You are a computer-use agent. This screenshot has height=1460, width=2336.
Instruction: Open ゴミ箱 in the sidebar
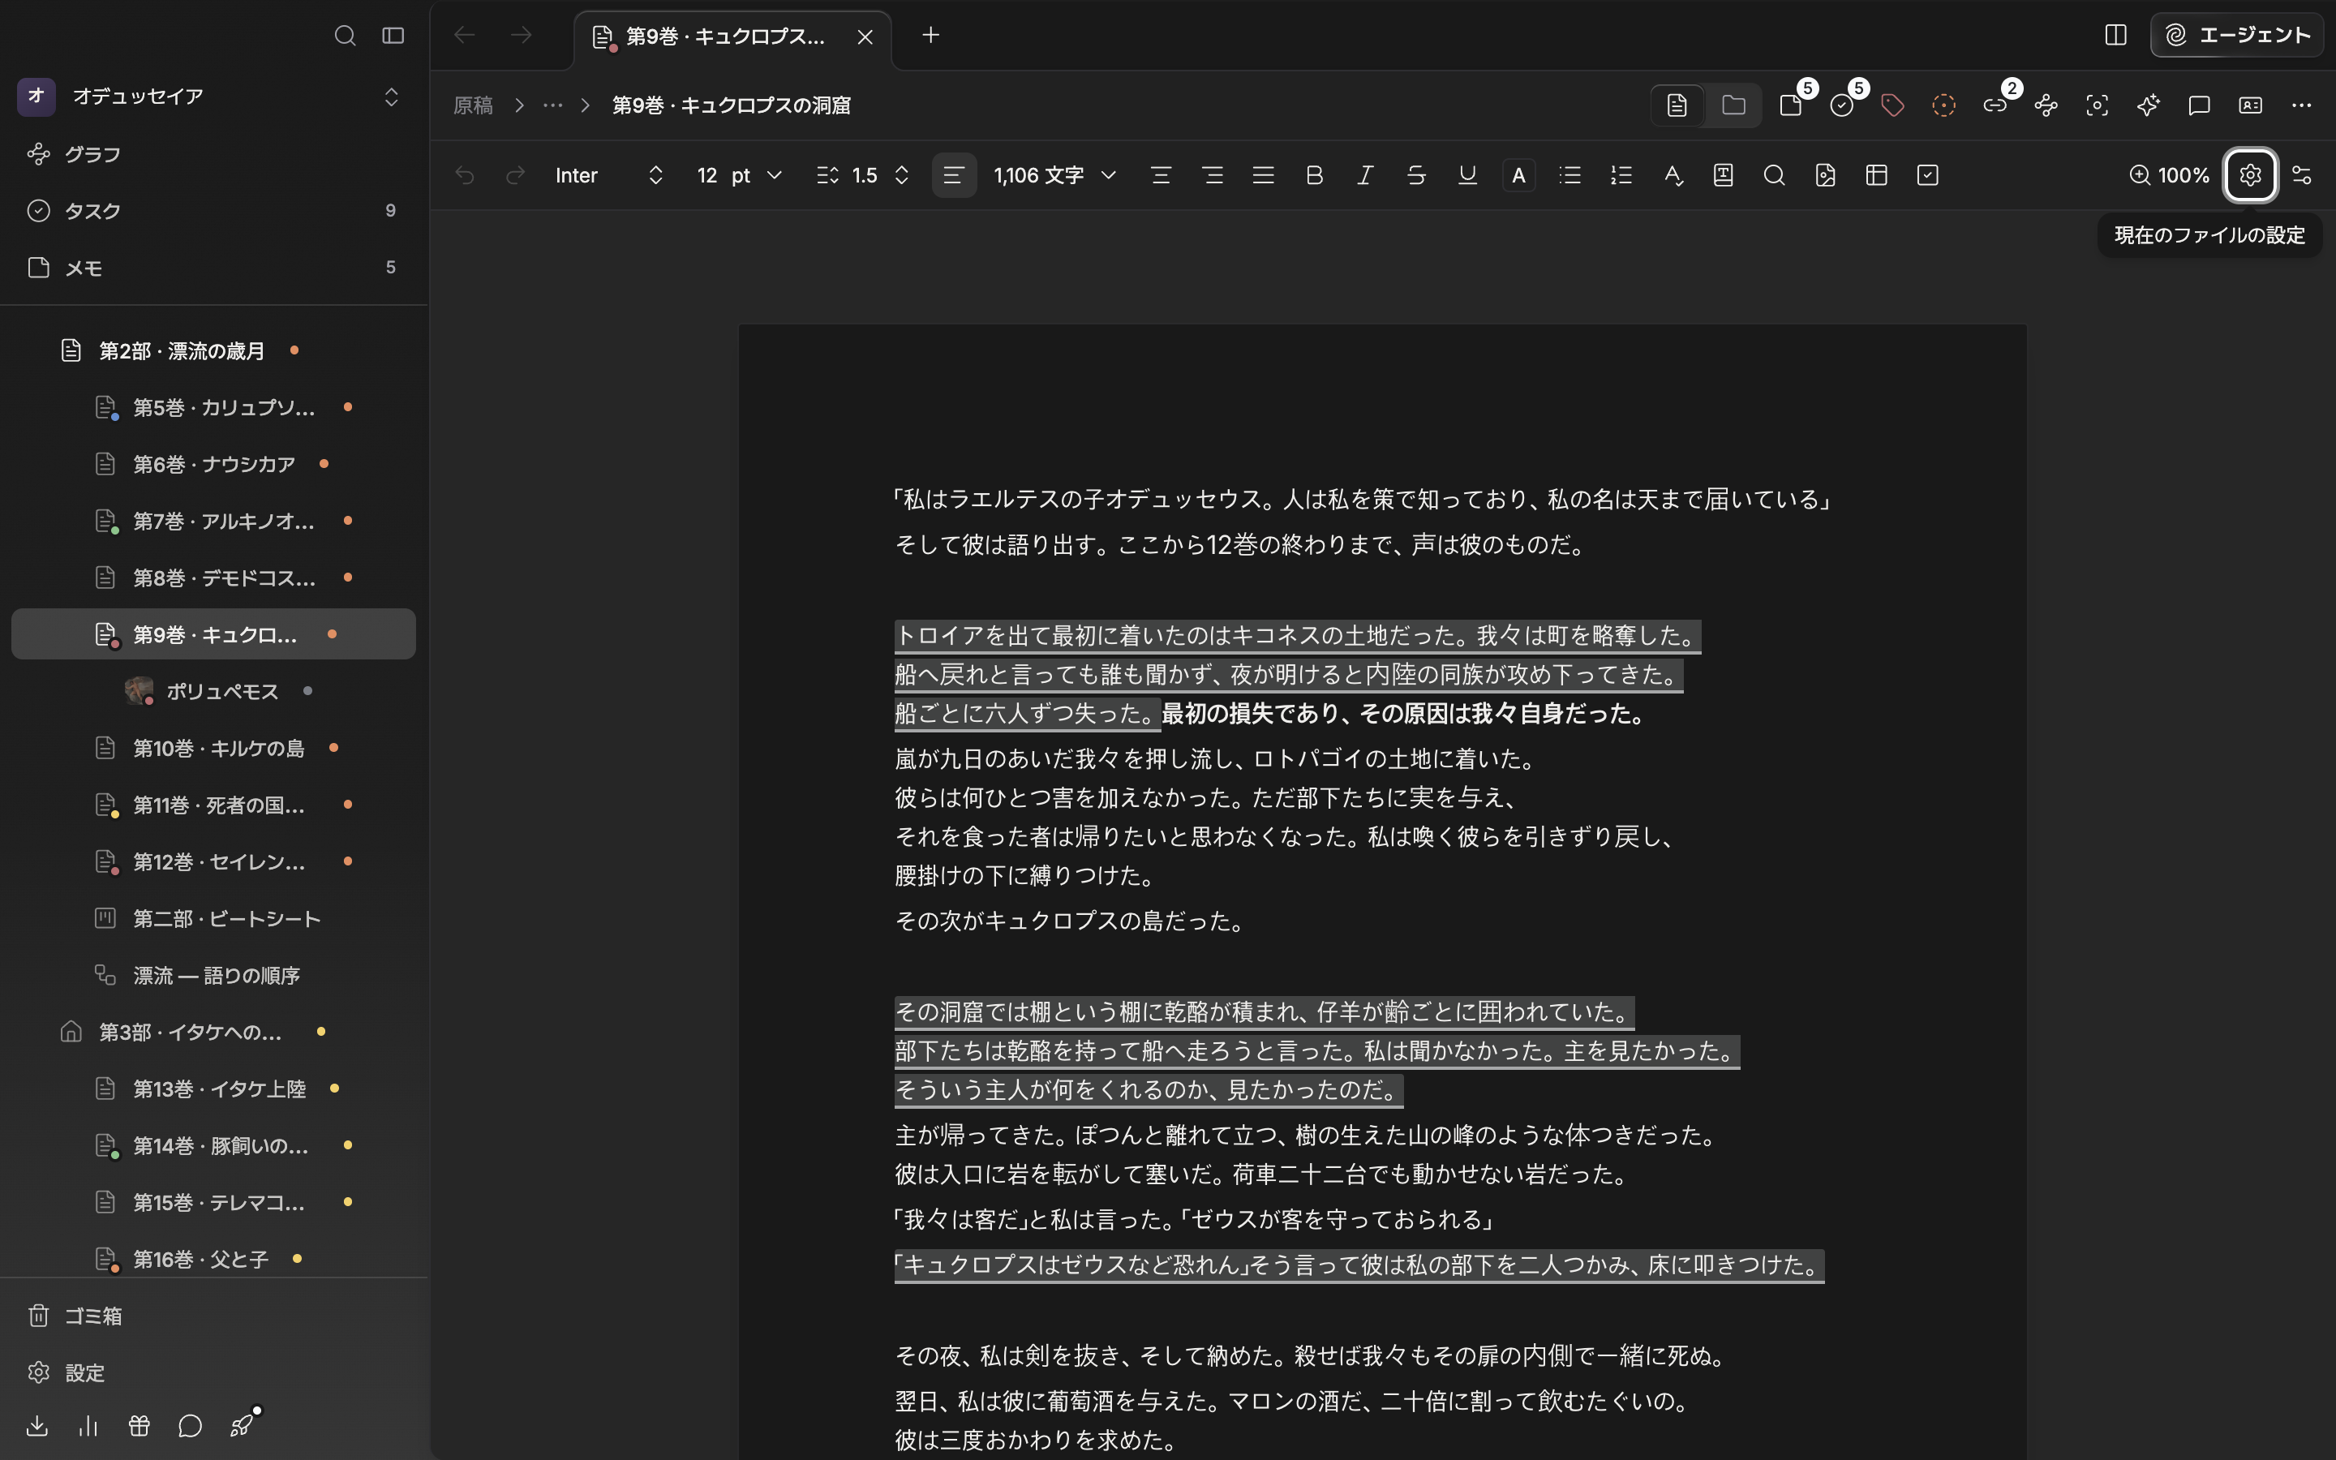coord(213,1315)
